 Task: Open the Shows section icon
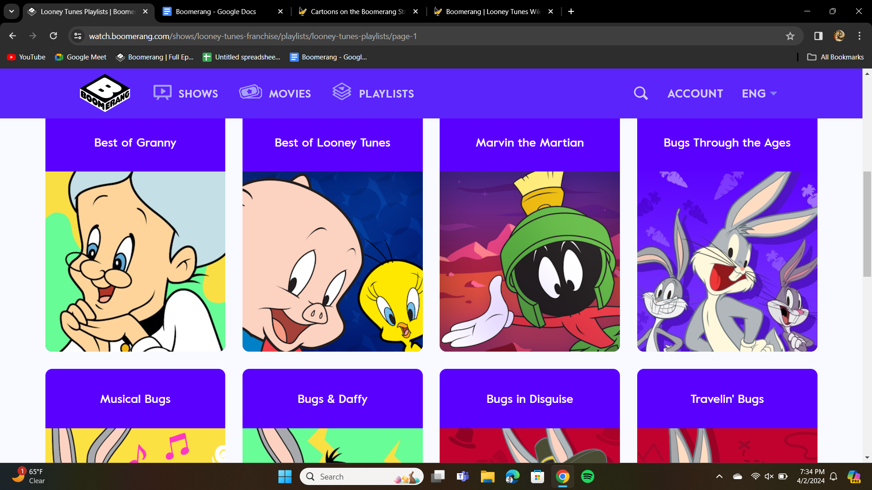coord(162,93)
